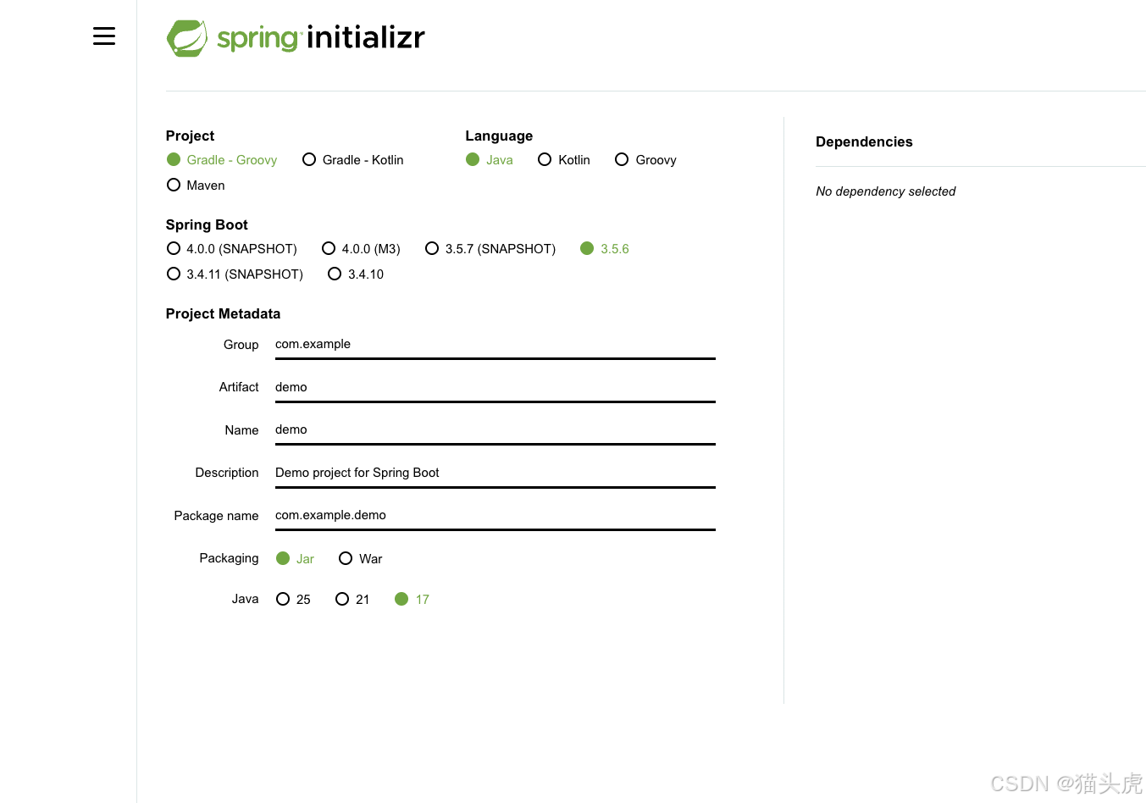The image size is (1146, 803).
Task: Click the Group label
Action: pyautogui.click(x=241, y=345)
